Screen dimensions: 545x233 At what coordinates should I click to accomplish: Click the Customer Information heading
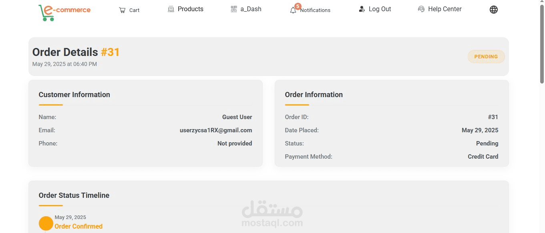coord(74,95)
